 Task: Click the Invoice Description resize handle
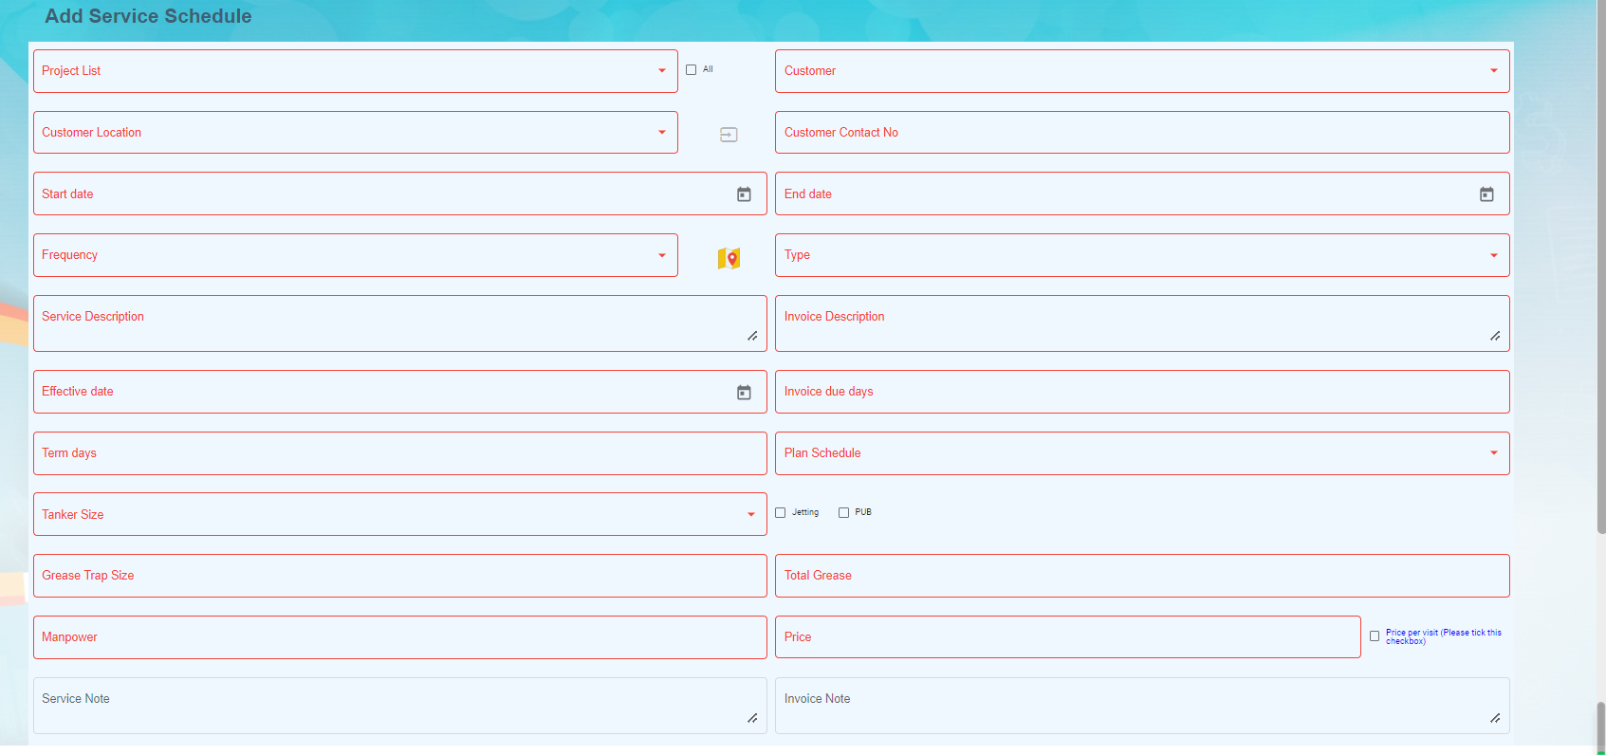pyautogui.click(x=1495, y=336)
